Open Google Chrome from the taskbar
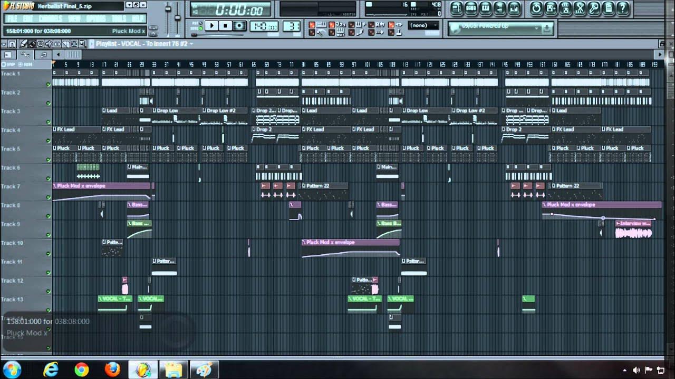The height and width of the screenshot is (379, 675). coord(81,370)
